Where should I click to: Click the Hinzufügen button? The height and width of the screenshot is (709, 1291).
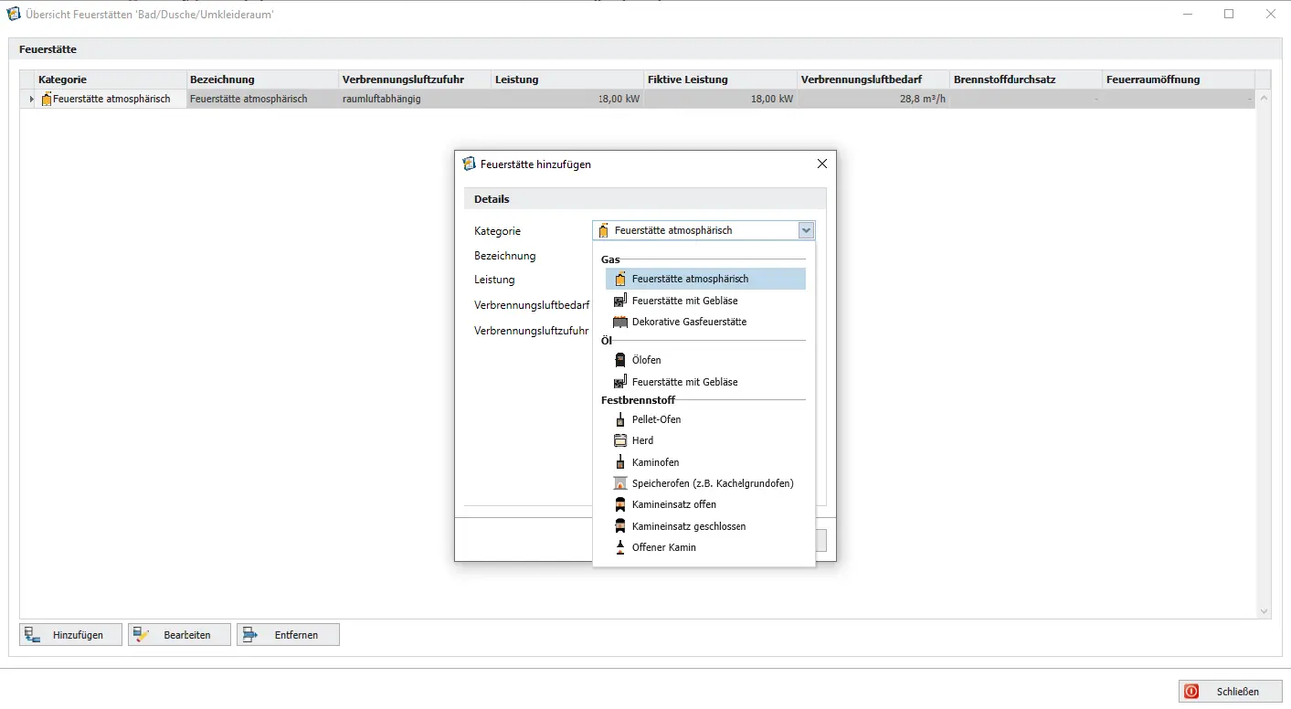(x=71, y=635)
